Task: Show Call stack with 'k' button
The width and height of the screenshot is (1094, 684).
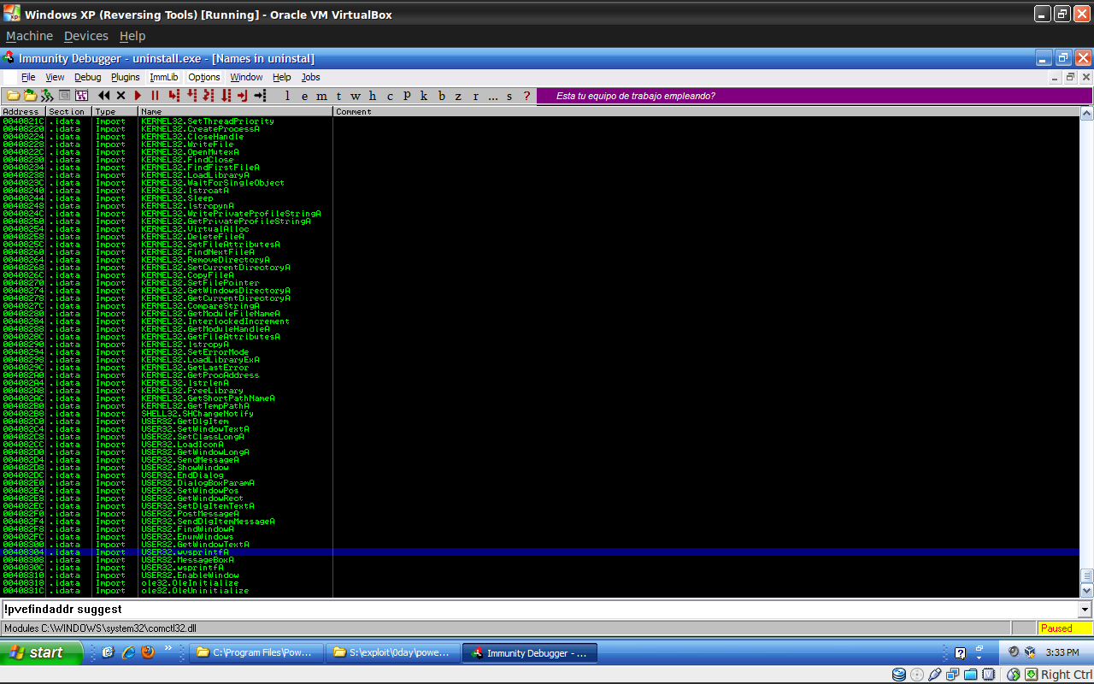Action: coord(424,96)
